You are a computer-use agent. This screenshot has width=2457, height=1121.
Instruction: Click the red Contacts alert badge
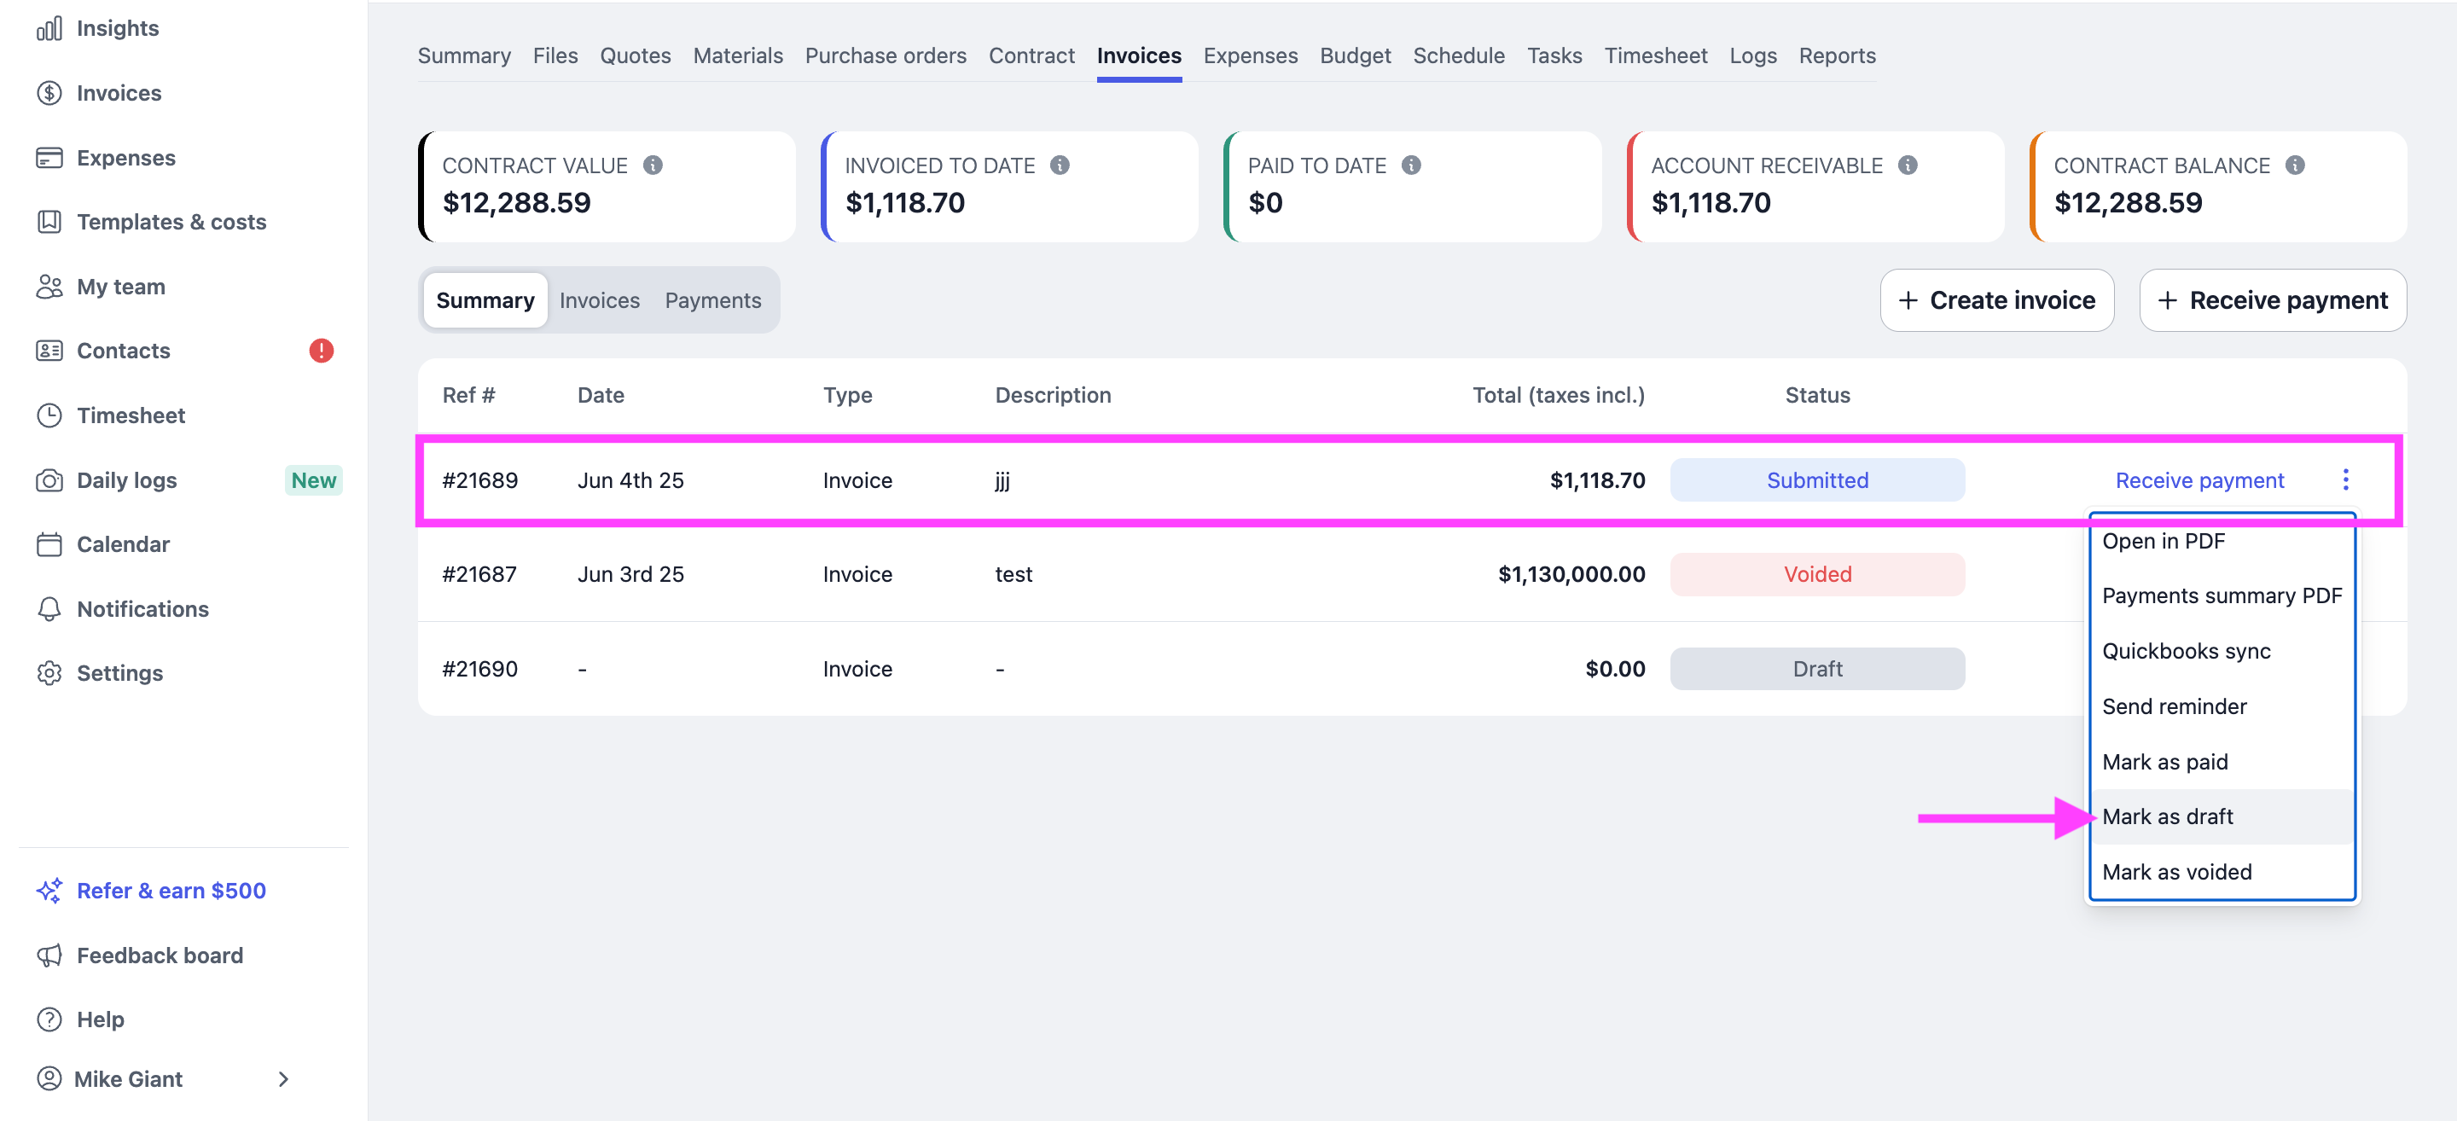pyautogui.click(x=322, y=350)
